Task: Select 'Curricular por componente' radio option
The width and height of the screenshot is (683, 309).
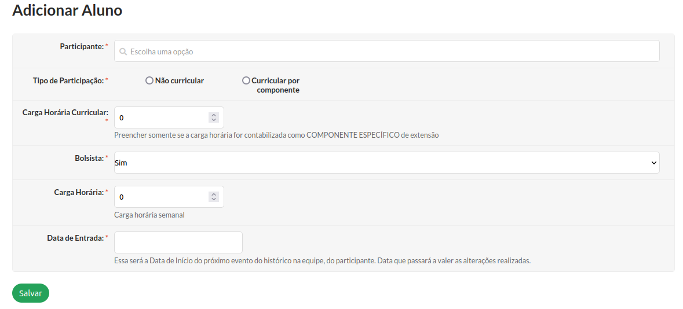Action: pyautogui.click(x=246, y=80)
